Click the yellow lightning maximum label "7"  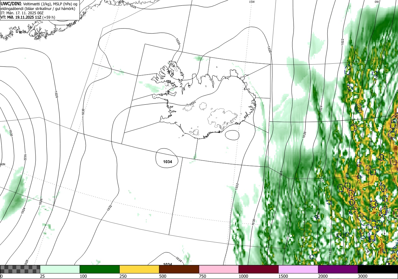pyautogui.click(x=351, y=193)
